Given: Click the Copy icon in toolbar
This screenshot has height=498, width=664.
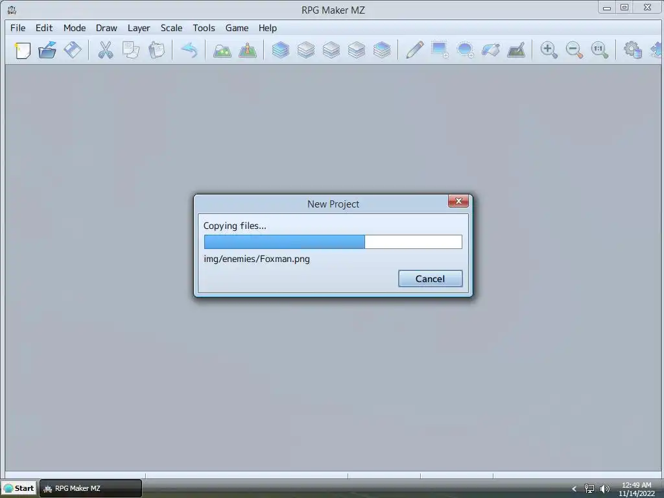Looking at the screenshot, I should 131,51.
